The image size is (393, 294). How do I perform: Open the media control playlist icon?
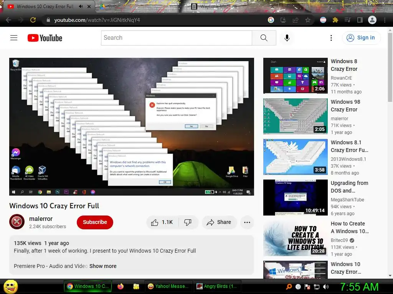tap(347, 20)
